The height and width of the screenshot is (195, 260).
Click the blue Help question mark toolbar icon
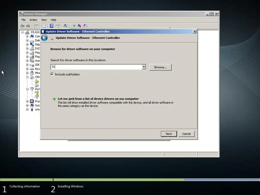point(52,26)
